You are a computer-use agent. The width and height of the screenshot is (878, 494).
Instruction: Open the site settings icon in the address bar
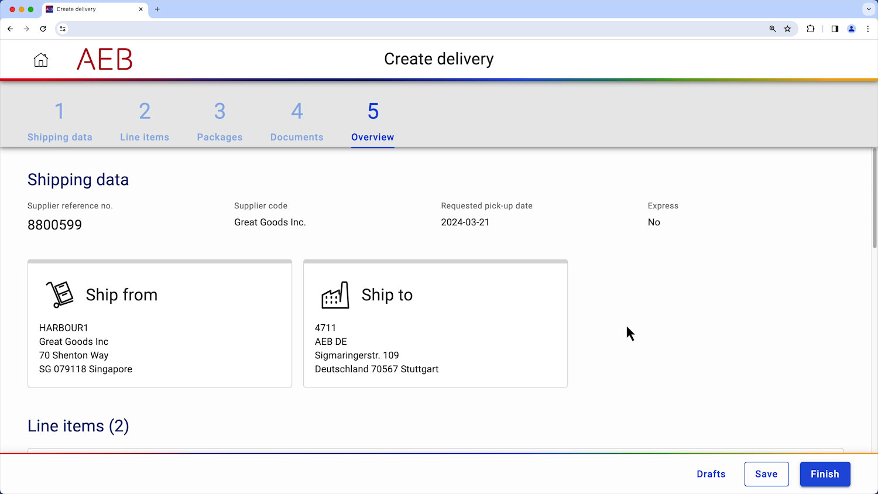click(62, 28)
